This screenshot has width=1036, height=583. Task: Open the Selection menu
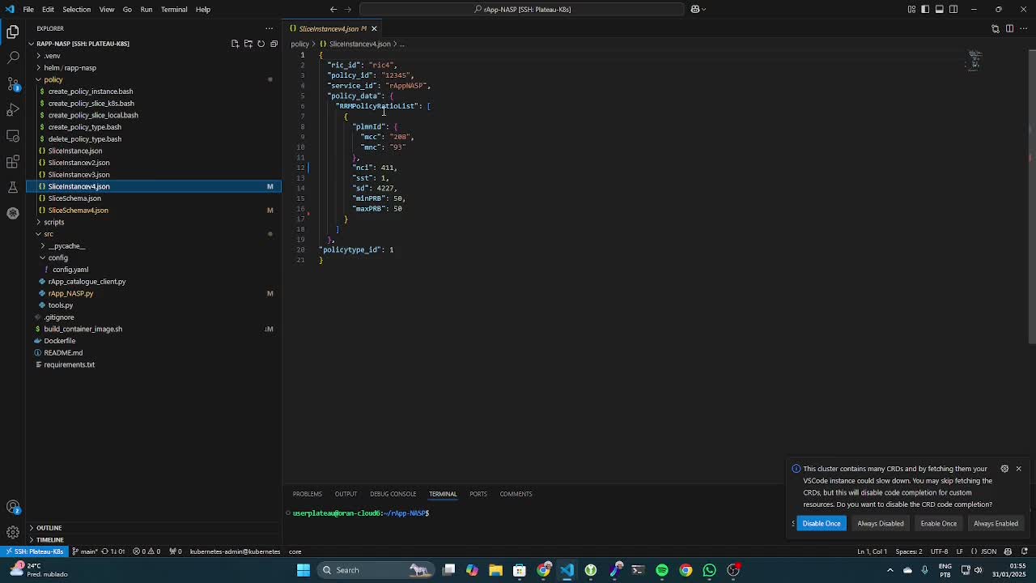click(76, 9)
